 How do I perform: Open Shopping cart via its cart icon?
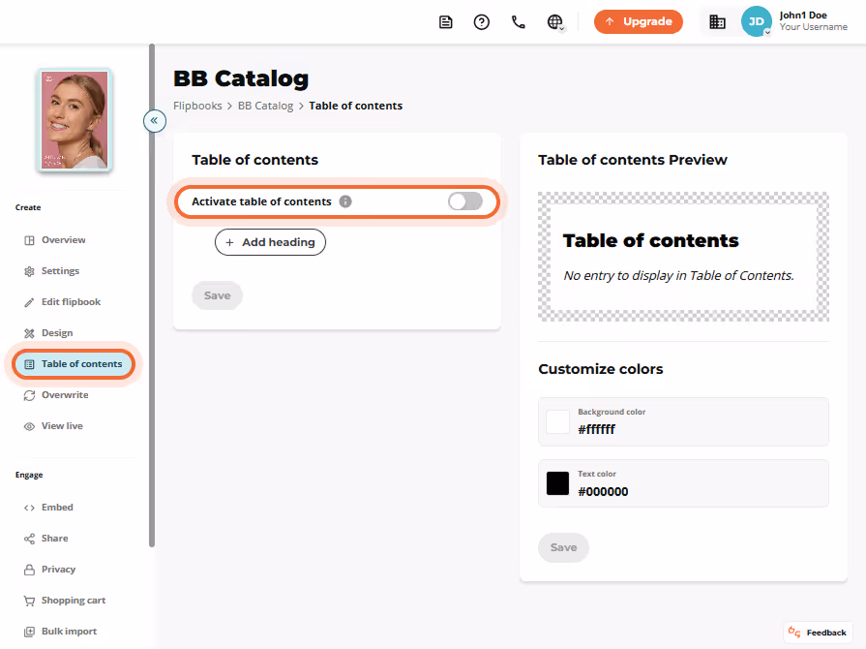pos(29,601)
